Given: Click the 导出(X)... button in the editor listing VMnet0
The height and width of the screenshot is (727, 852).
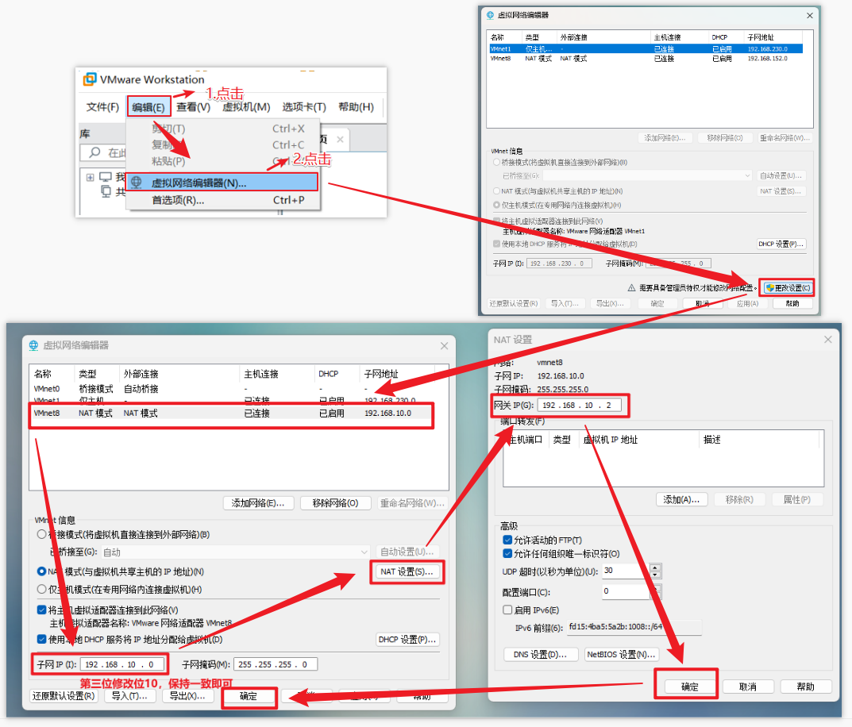Looking at the screenshot, I should click(x=187, y=696).
